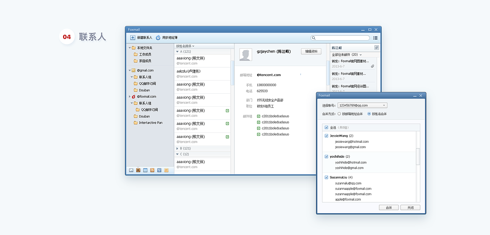
Task: Collapse the @gmail.com folder tree
Action: [130, 70]
